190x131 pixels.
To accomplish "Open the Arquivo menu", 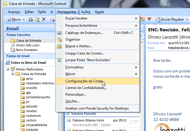I will click(14, 12).
